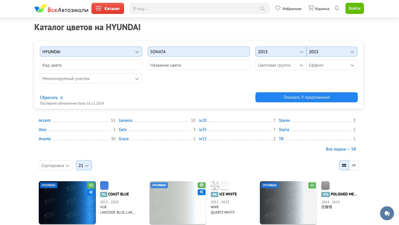The image size is (399, 225).
Task: Click the Сбросить reset link
Action: click(x=49, y=98)
